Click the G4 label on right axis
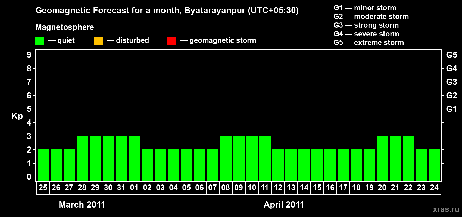This screenshot has height=217, width=462. [x=451, y=68]
